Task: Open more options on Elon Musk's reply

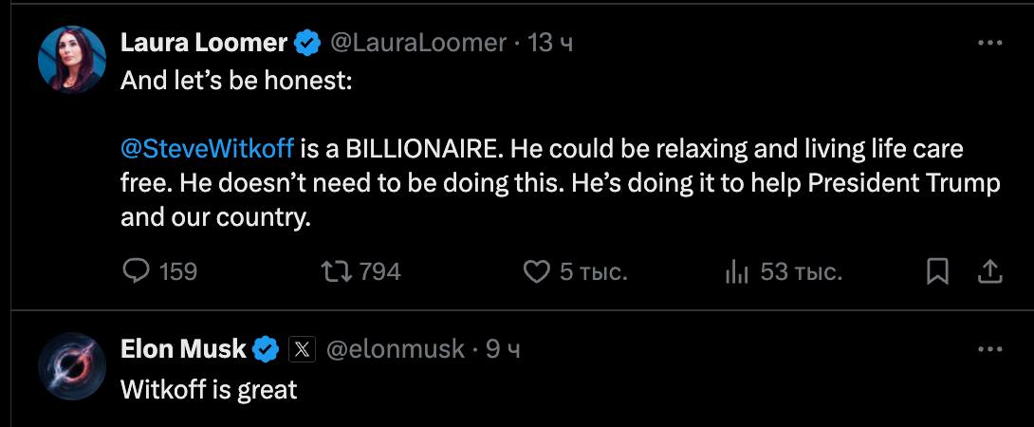Action: 989,349
